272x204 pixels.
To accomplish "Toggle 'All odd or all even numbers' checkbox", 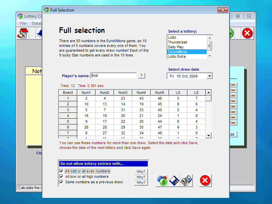I will tap(62, 171).
